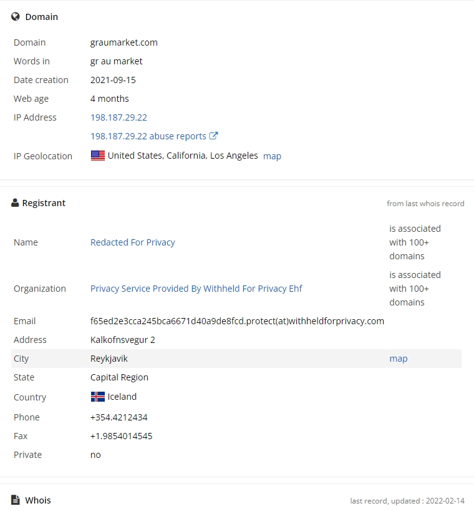Click the Iceland flag icon
The image size is (474, 511).
point(97,397)
